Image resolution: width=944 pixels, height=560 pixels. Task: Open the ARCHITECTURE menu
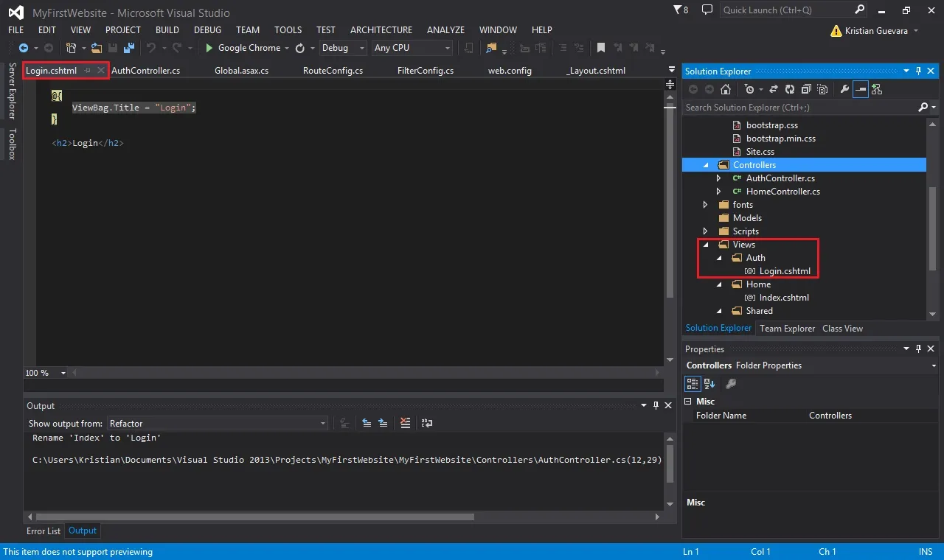pos(381,30)
